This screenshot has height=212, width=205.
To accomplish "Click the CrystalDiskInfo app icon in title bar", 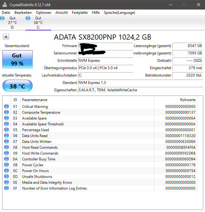I will [5, 5].
